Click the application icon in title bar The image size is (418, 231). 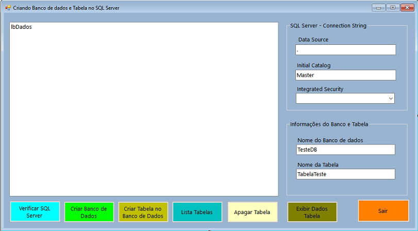click(8, 8)
